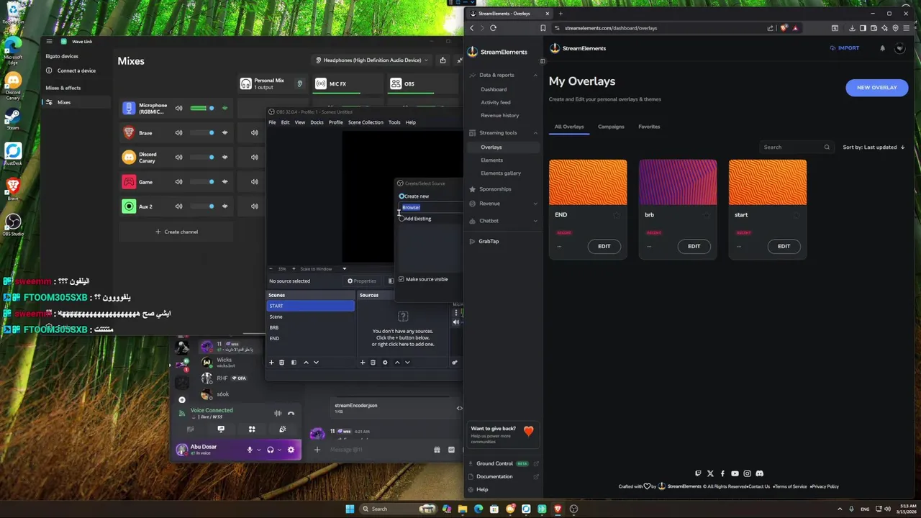The image size is (921, 518).
Task: Open the Discord gift icon in message bar
Action: pos(437,450)
